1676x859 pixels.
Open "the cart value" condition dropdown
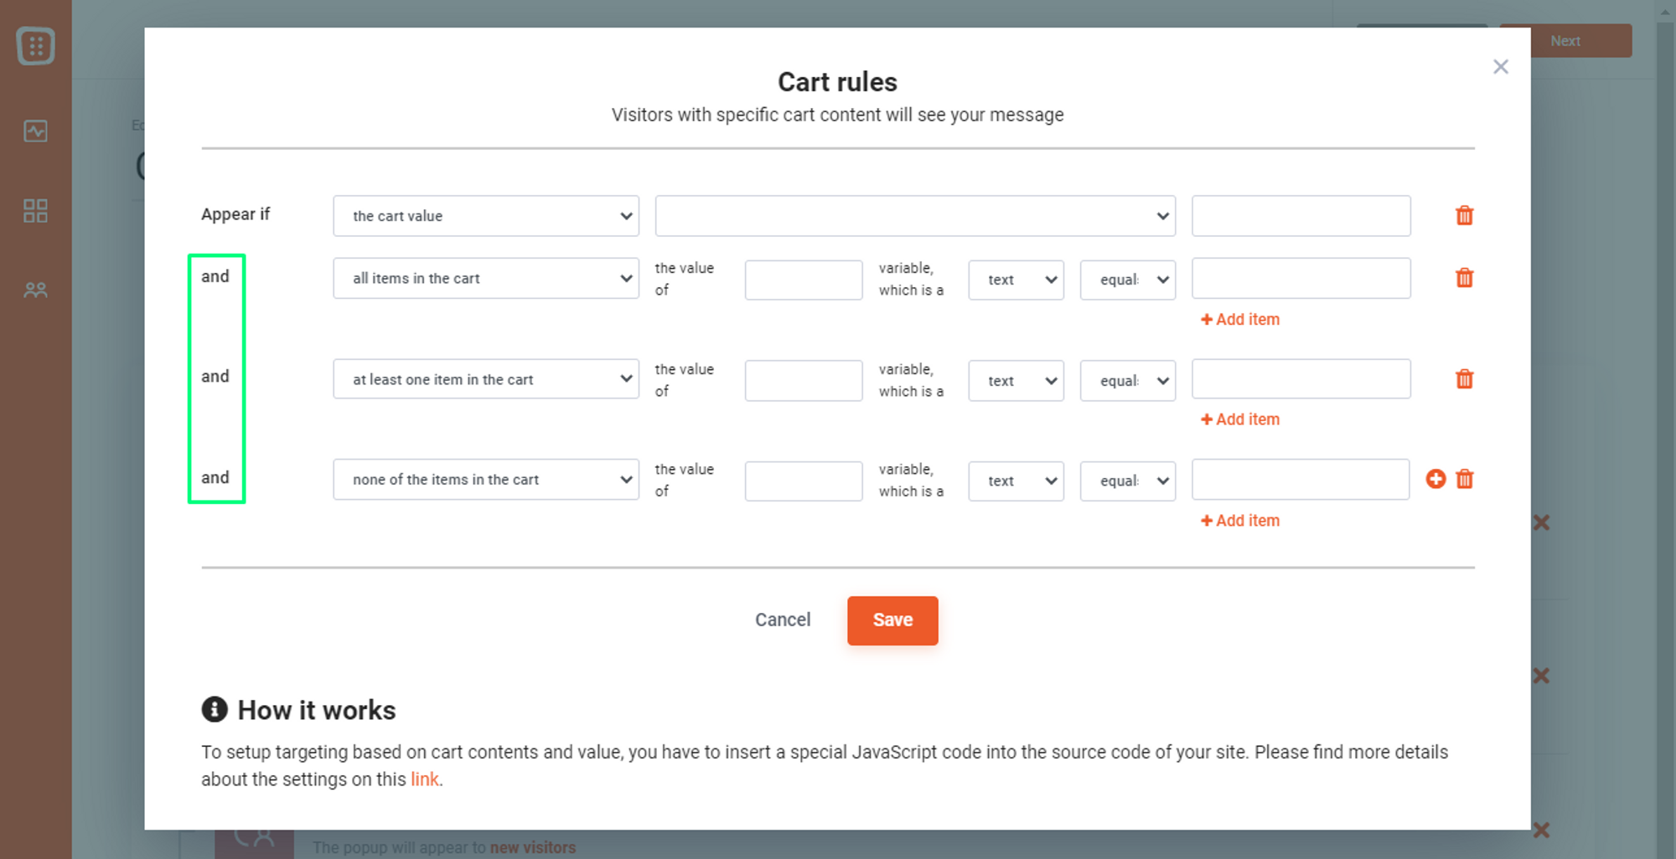tap(485, 216)
